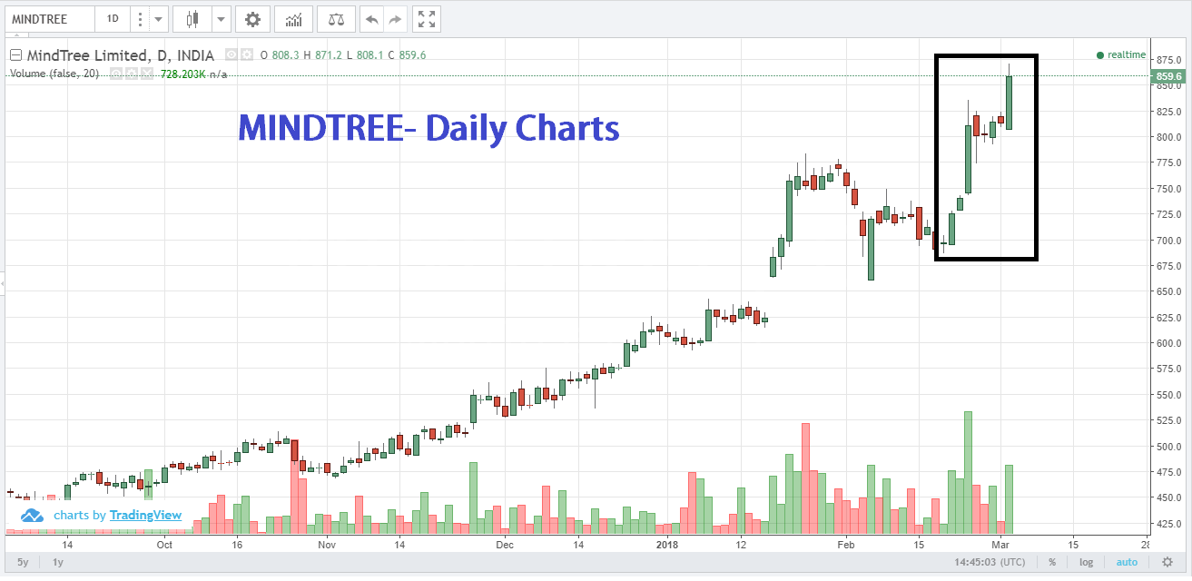Image resolution: width=1192 pixels, height=581 pixels.
Task: Open the interval three-dots menu
Action: tap(139, 19)
